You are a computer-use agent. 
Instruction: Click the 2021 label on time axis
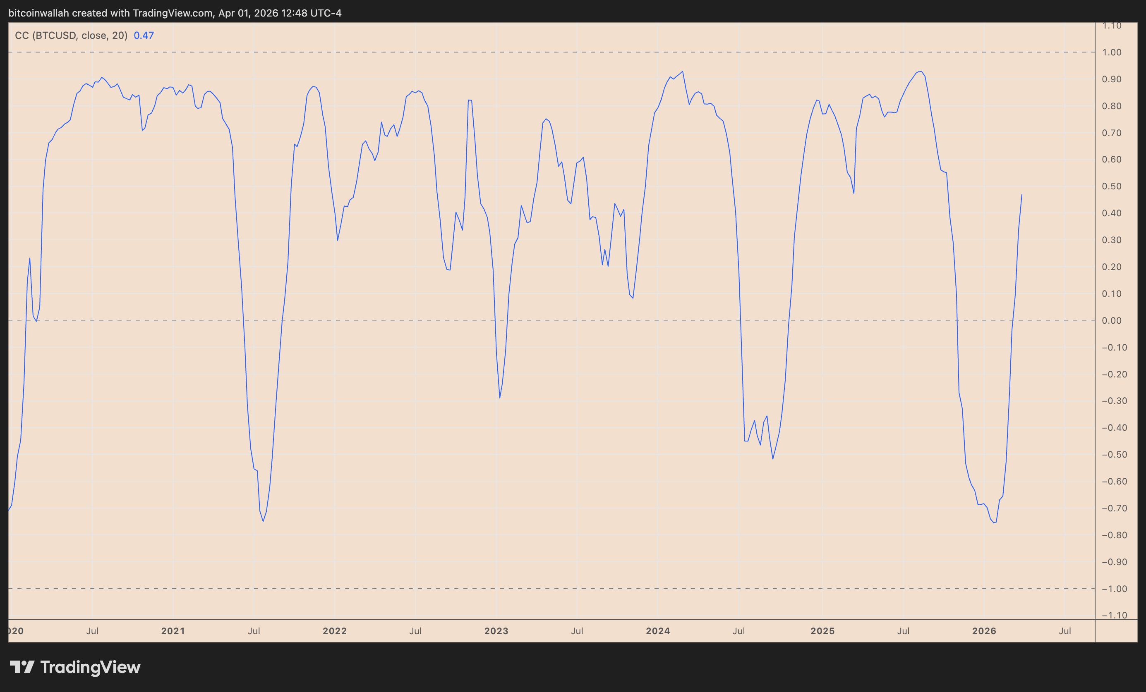coord(173,631)
